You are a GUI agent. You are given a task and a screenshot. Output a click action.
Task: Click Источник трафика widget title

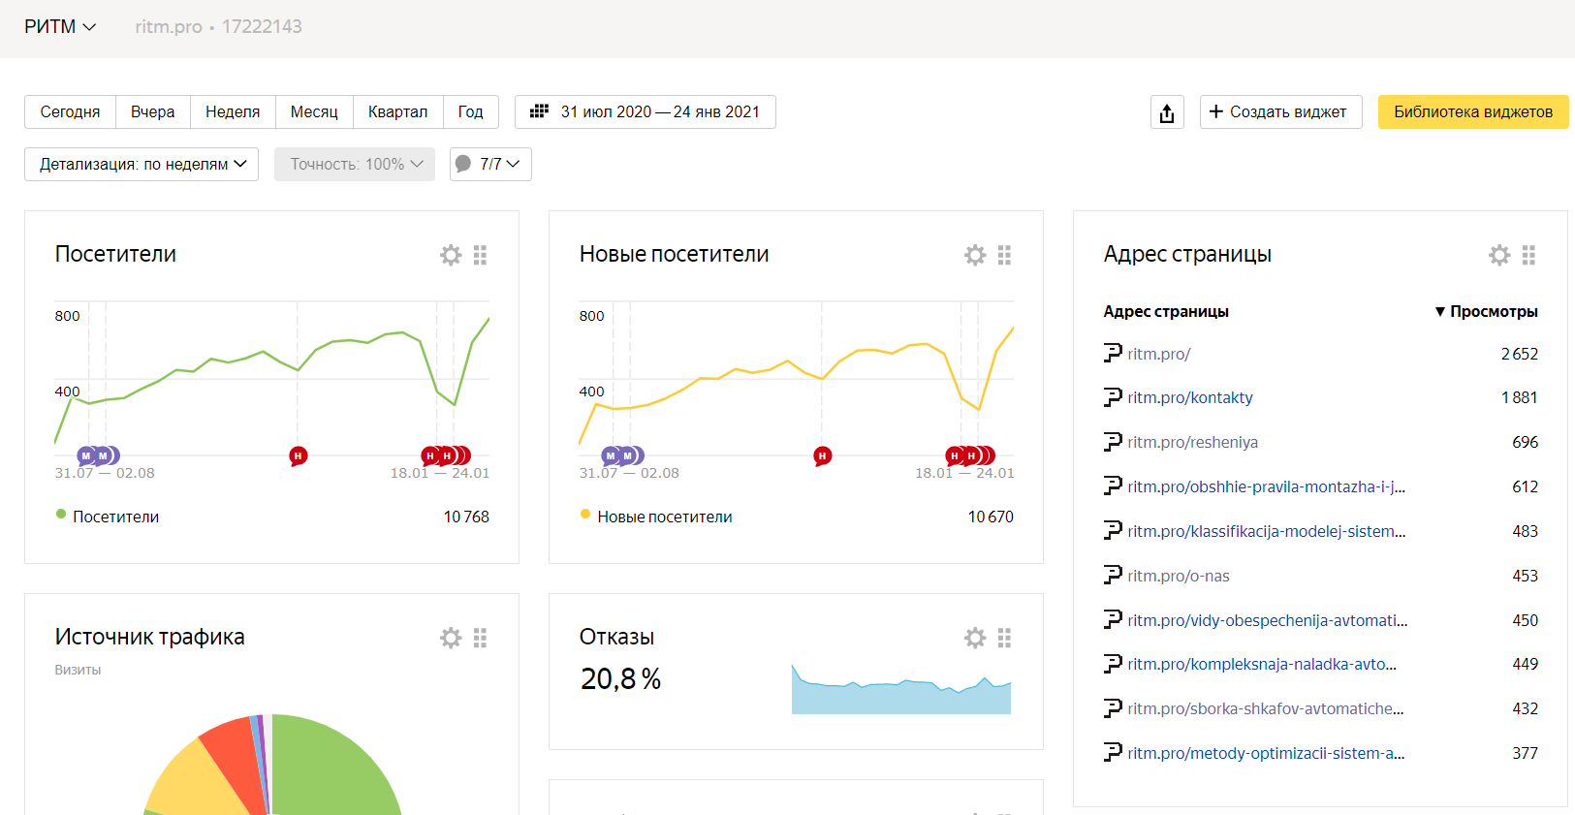coord(149,637)
